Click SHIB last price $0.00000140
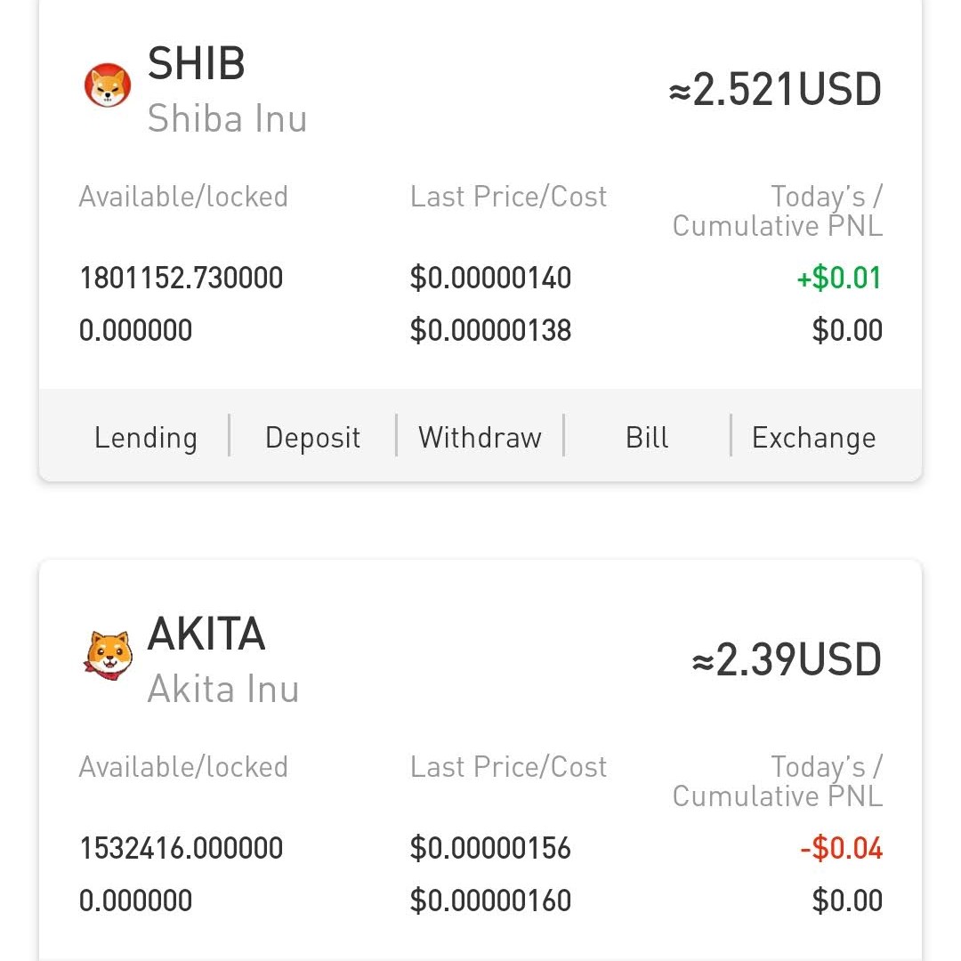The width and height of the screenshot is (961, 961). 490,279
